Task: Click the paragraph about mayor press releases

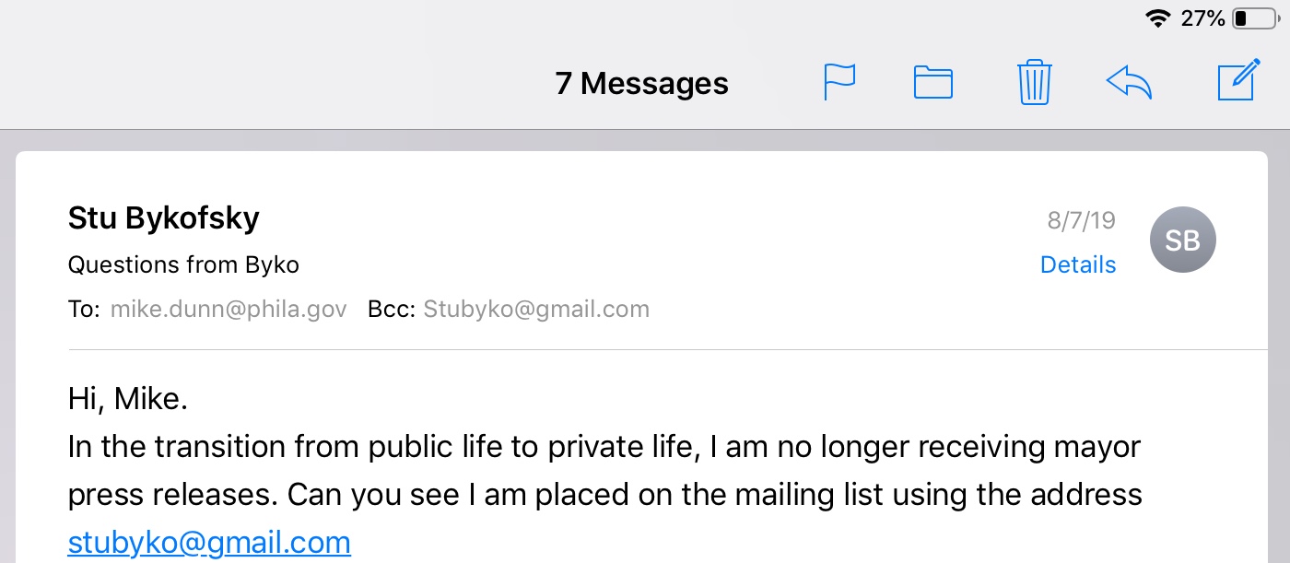Action: [x=604, y=471]
